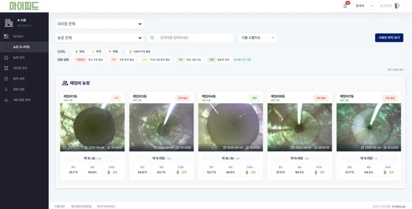The height and width of the screenshot is (209, 412).
Task: Open the 에임비4동 bin camera image
Action: coord(230,127)
